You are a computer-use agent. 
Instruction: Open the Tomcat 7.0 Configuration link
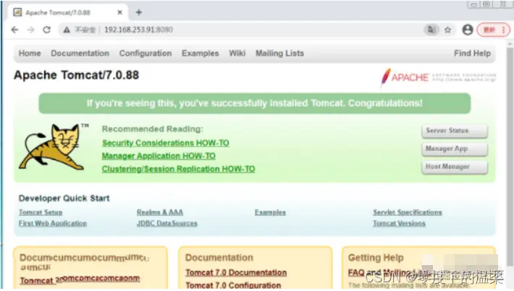coord(233,285)
